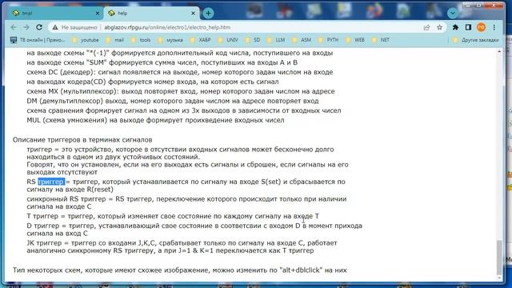The height and width of the screenshot is (288, 512).
Task: Open the Extensions puzzle icon
Action: pyautogui.click(x=455, y=27)
